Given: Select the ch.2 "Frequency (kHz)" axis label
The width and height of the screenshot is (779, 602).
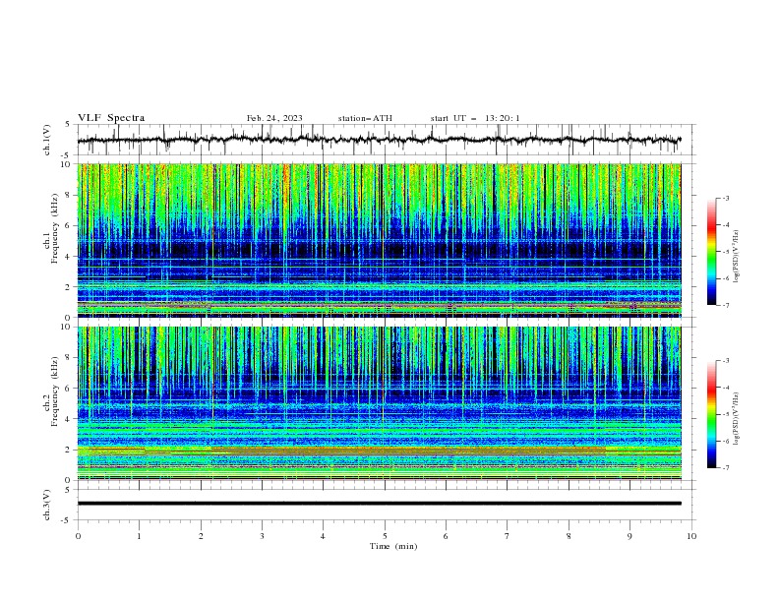Looking at the screenshot, I should [x=55, y=391].
